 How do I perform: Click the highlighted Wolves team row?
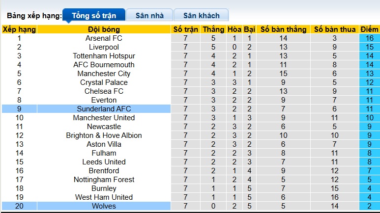(104, 206)
